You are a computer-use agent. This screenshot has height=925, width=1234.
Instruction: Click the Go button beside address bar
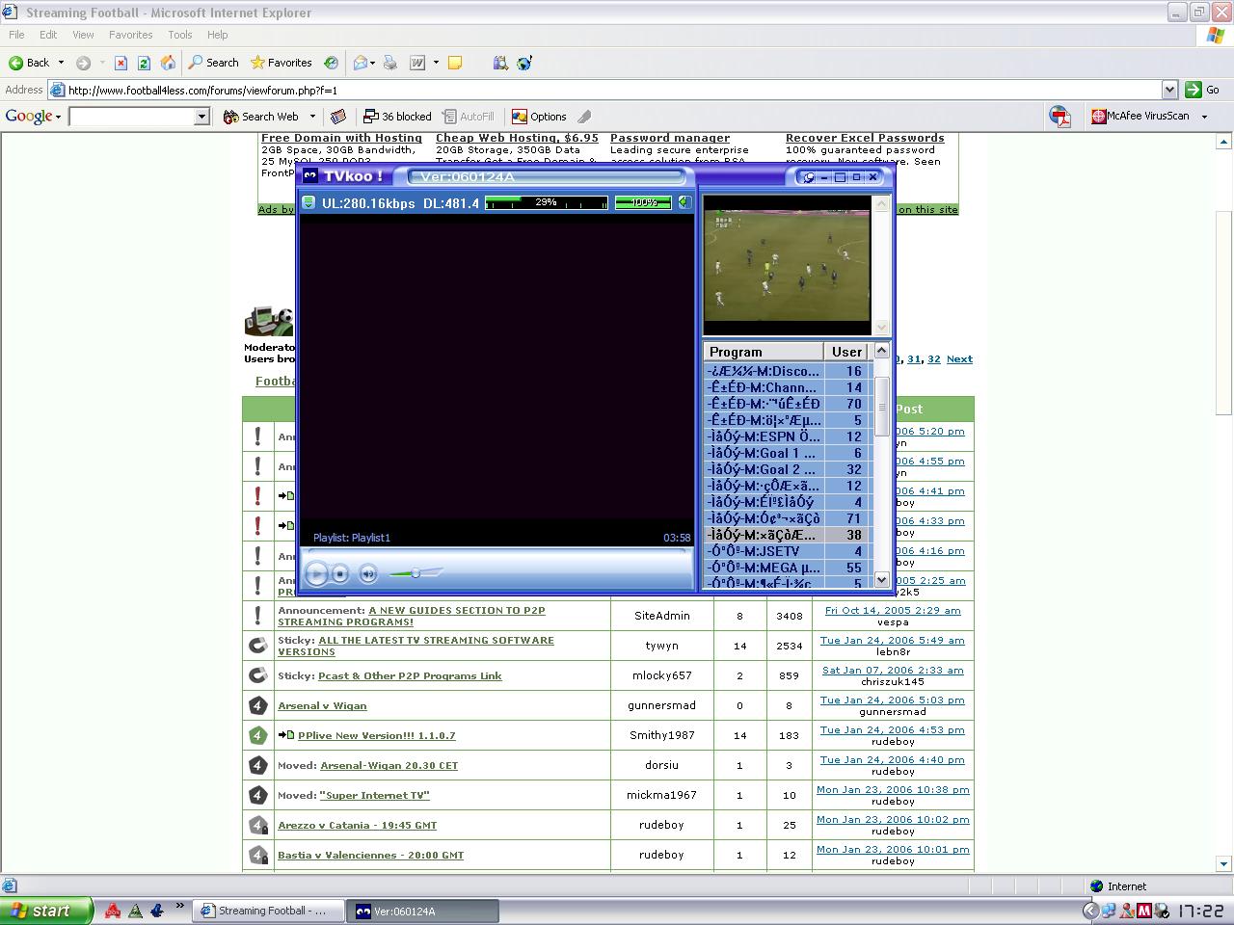point(1203,90)
